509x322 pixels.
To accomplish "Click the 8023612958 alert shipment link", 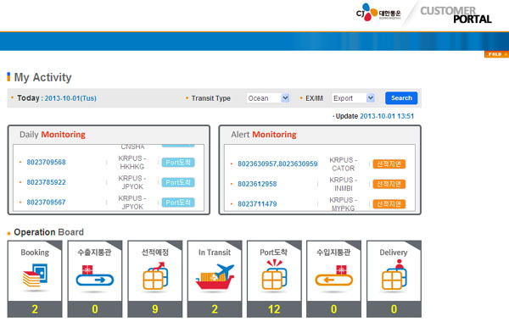I will pyautogui.click(x=257, y=184).
